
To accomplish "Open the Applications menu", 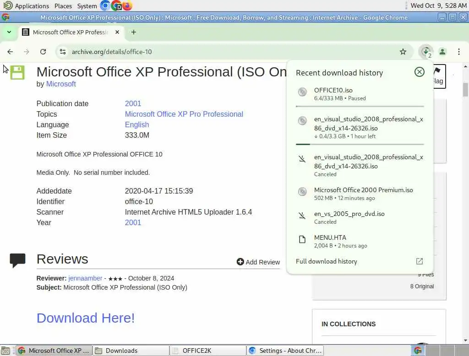I will click(x=26, y=5).
